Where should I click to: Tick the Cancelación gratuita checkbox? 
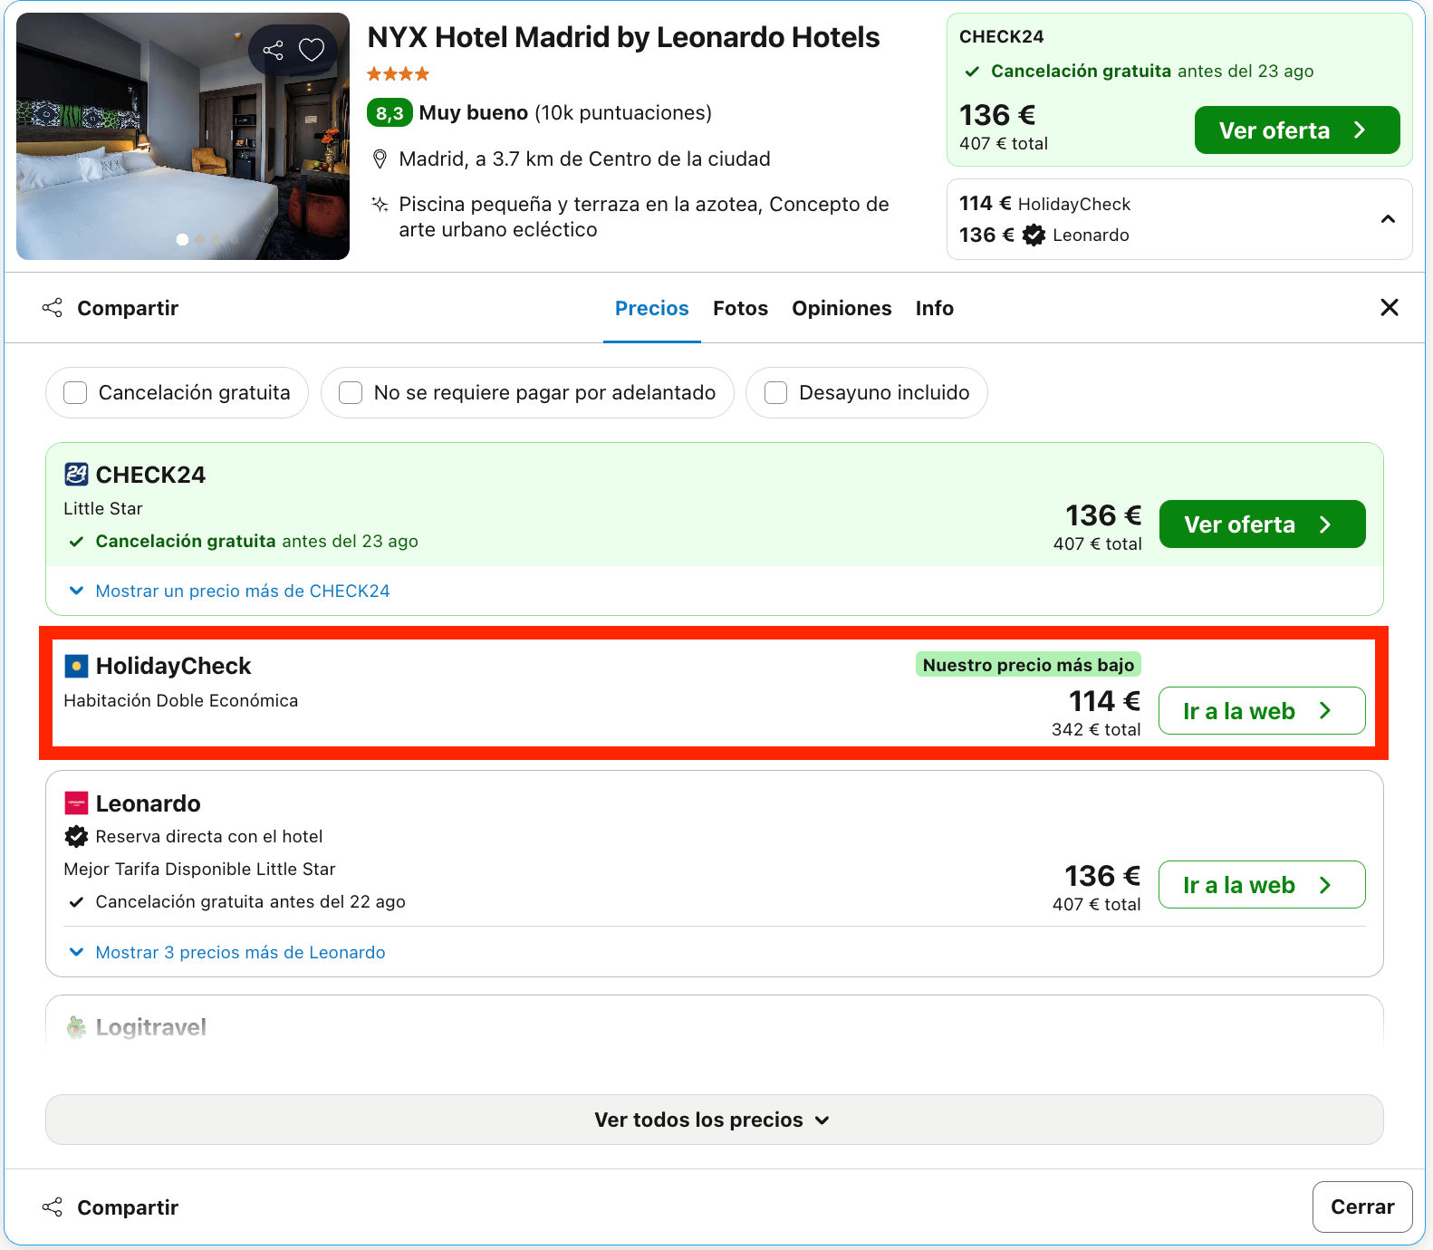[75, 393]
